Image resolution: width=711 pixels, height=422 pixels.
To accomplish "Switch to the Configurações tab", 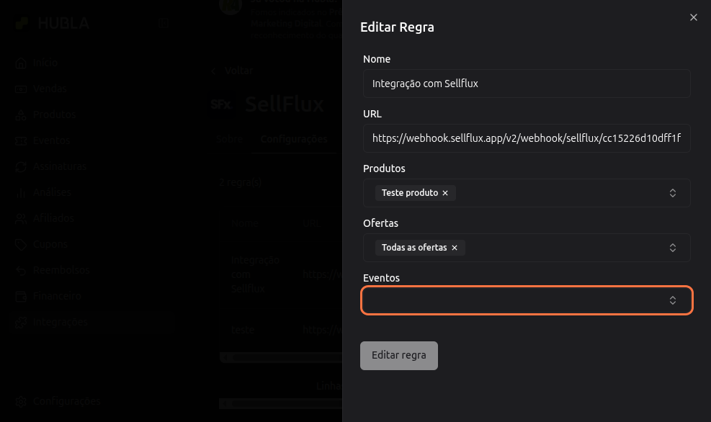I will tap(294, 139).
